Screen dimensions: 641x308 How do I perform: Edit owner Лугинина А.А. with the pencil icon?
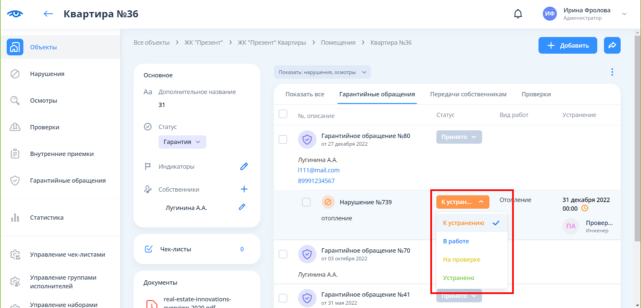coord(242,207)
